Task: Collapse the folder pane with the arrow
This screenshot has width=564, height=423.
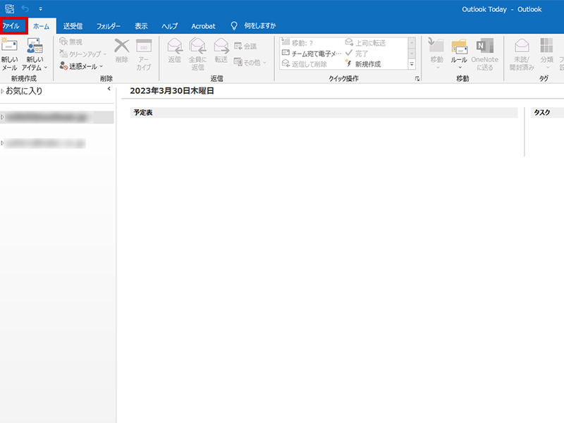Action: coord(109,89)
